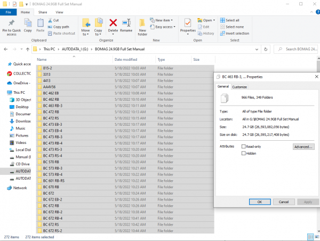Open CD Drive in the navigation pane
The height and width of the screenshot is (241, 320).
point(20,164)
